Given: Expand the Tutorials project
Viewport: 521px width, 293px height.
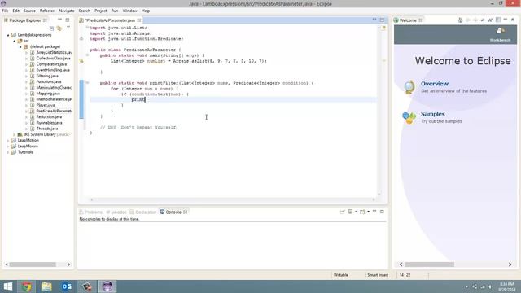Looking at the screenshot, I should click(x=8, y=152).
